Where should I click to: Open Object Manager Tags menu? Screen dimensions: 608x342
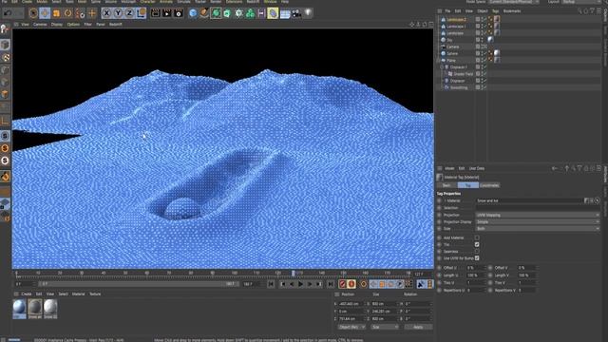pos(495,10)
